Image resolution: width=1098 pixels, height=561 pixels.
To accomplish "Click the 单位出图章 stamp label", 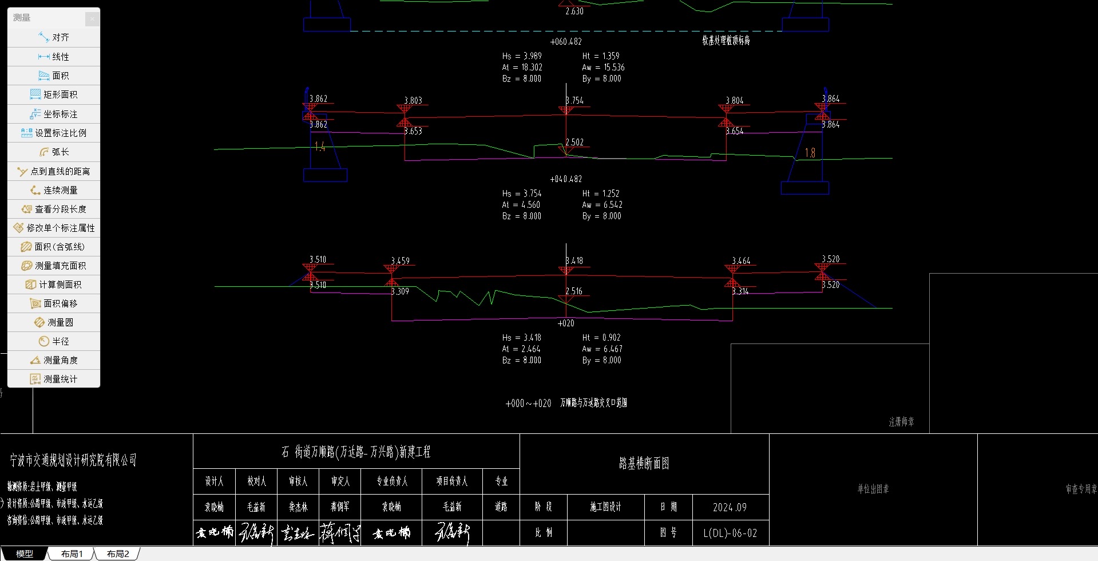I will click(873, 489).
